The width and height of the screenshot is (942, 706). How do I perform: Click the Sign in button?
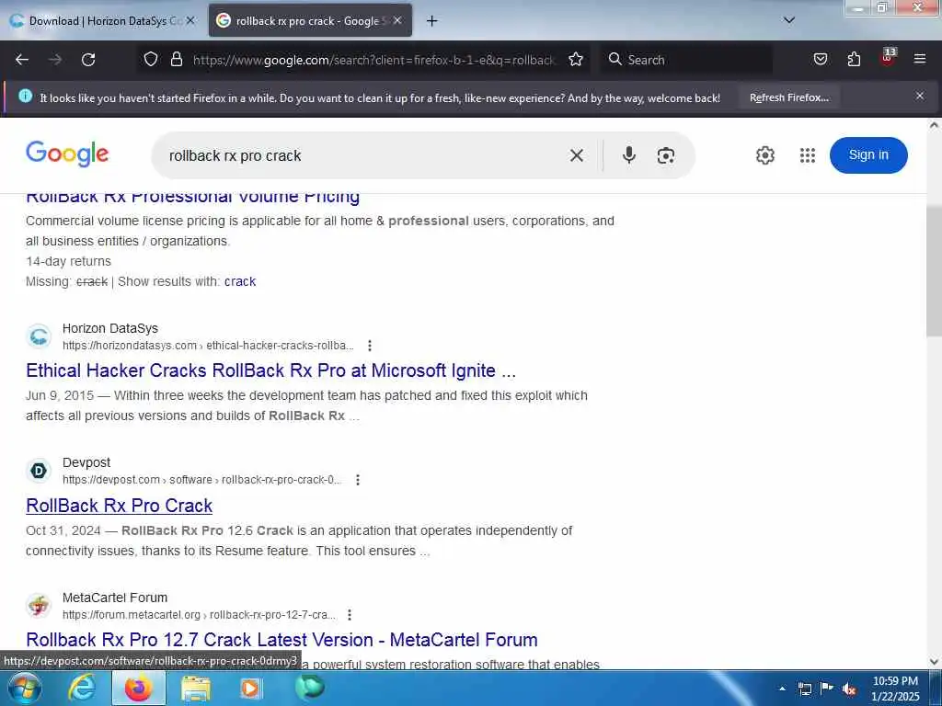pos(868,154)
